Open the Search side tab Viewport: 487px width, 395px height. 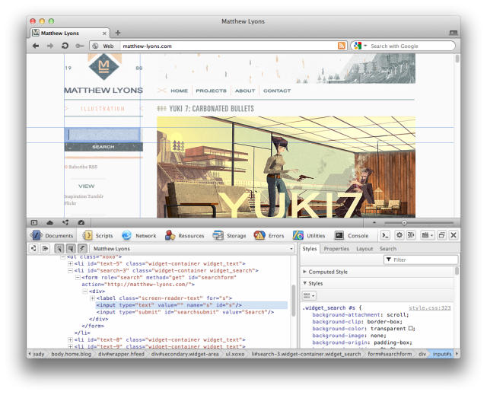(x=387, y=249)
